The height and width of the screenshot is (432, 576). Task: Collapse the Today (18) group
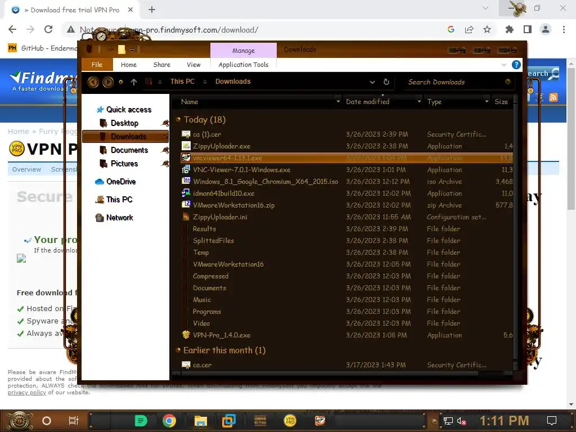pyautogui.click(x=178, y=119)
